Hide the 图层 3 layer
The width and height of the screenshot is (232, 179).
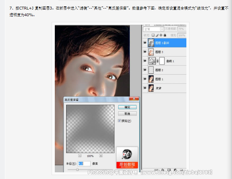point(145,52)
